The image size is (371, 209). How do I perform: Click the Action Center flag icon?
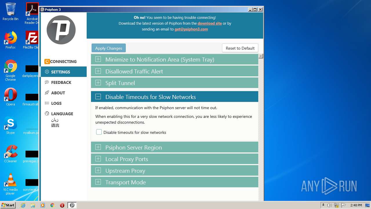343,205
